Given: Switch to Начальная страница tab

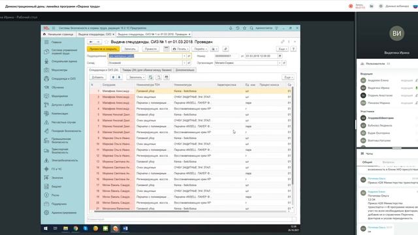Looking at the screenshot, I should [x=58, y=35].
